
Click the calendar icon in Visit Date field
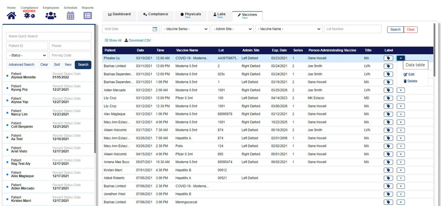pos(155,29)
